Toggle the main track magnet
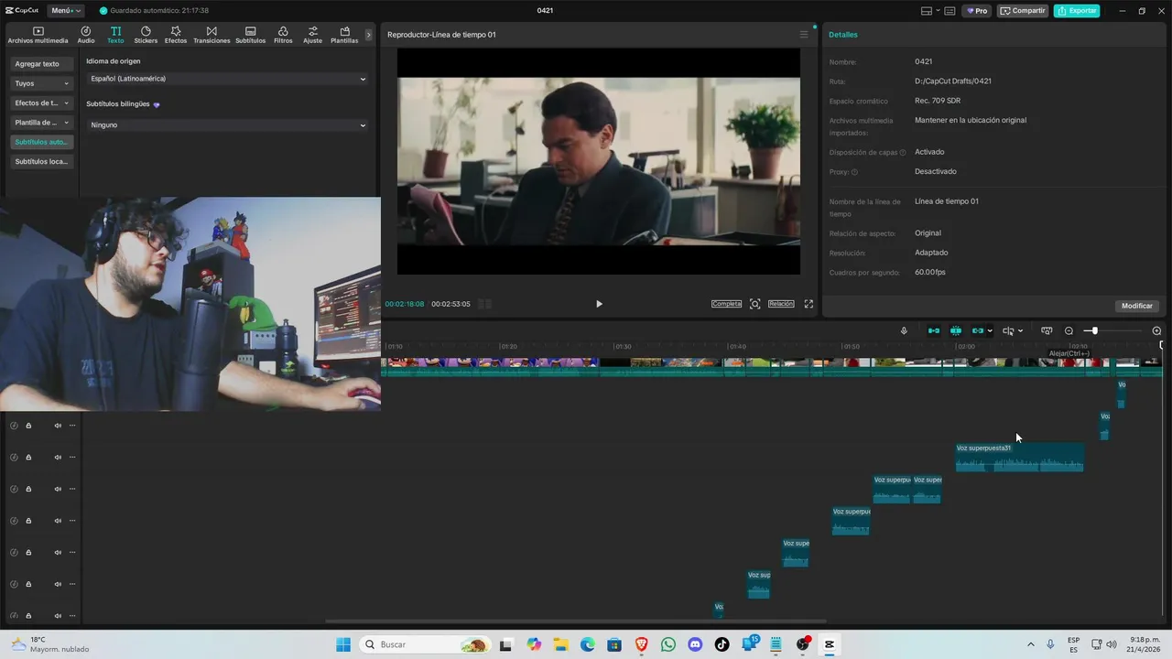Image resolution: width=1172 pixels, height=659 pixels. click(x=934, y=330)
